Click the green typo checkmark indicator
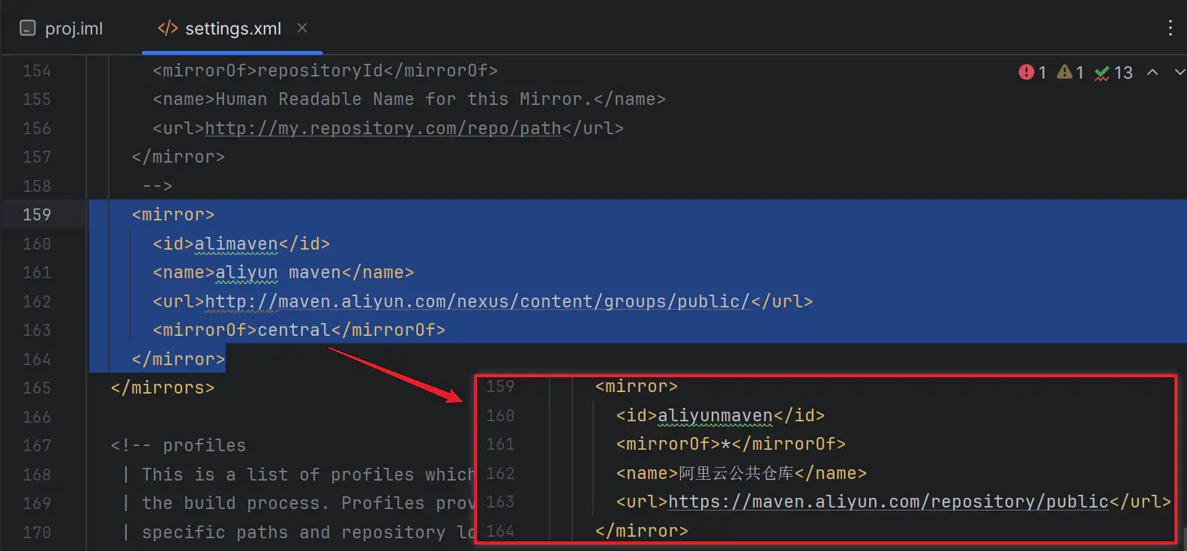1187x551 pixels. (1102, 73)
